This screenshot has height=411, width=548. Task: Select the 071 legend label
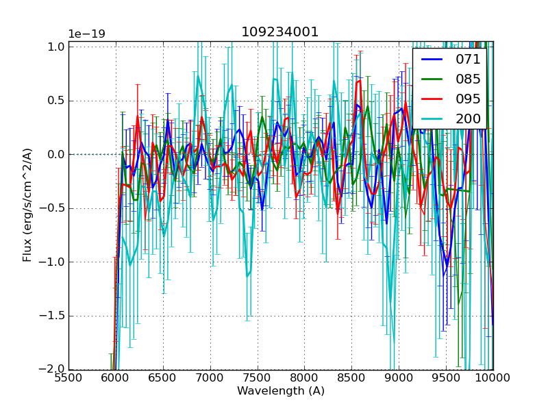[x=468, y=59]
